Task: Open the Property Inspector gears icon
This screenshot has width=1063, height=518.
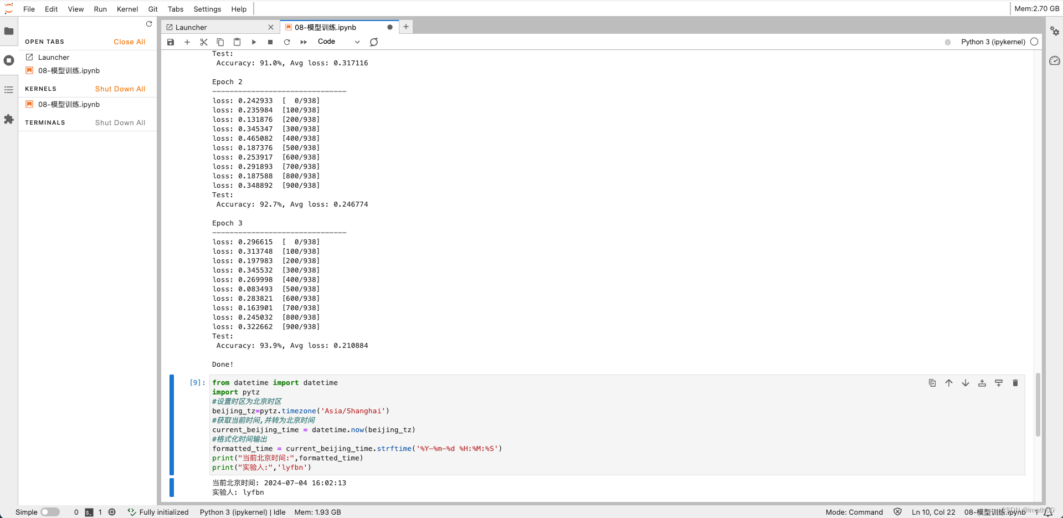Action: [1055, 32]
